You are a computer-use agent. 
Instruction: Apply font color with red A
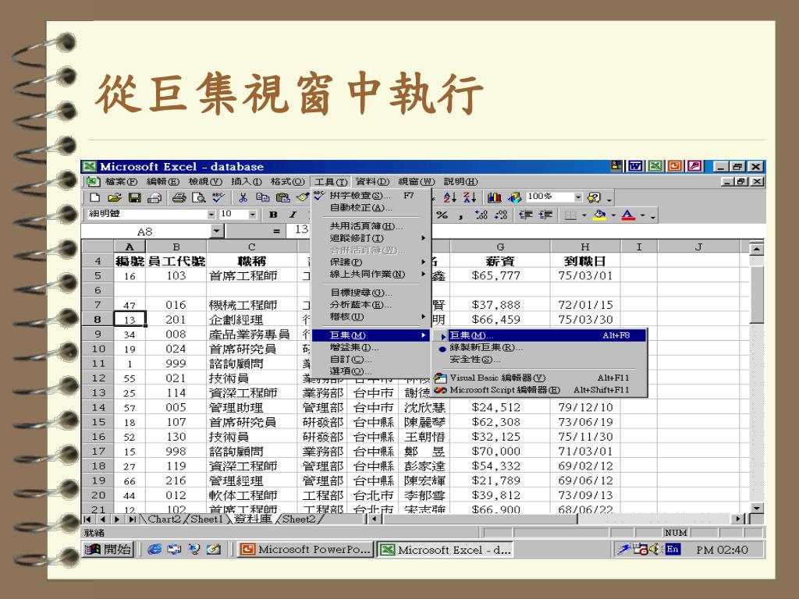coord(628,215)
